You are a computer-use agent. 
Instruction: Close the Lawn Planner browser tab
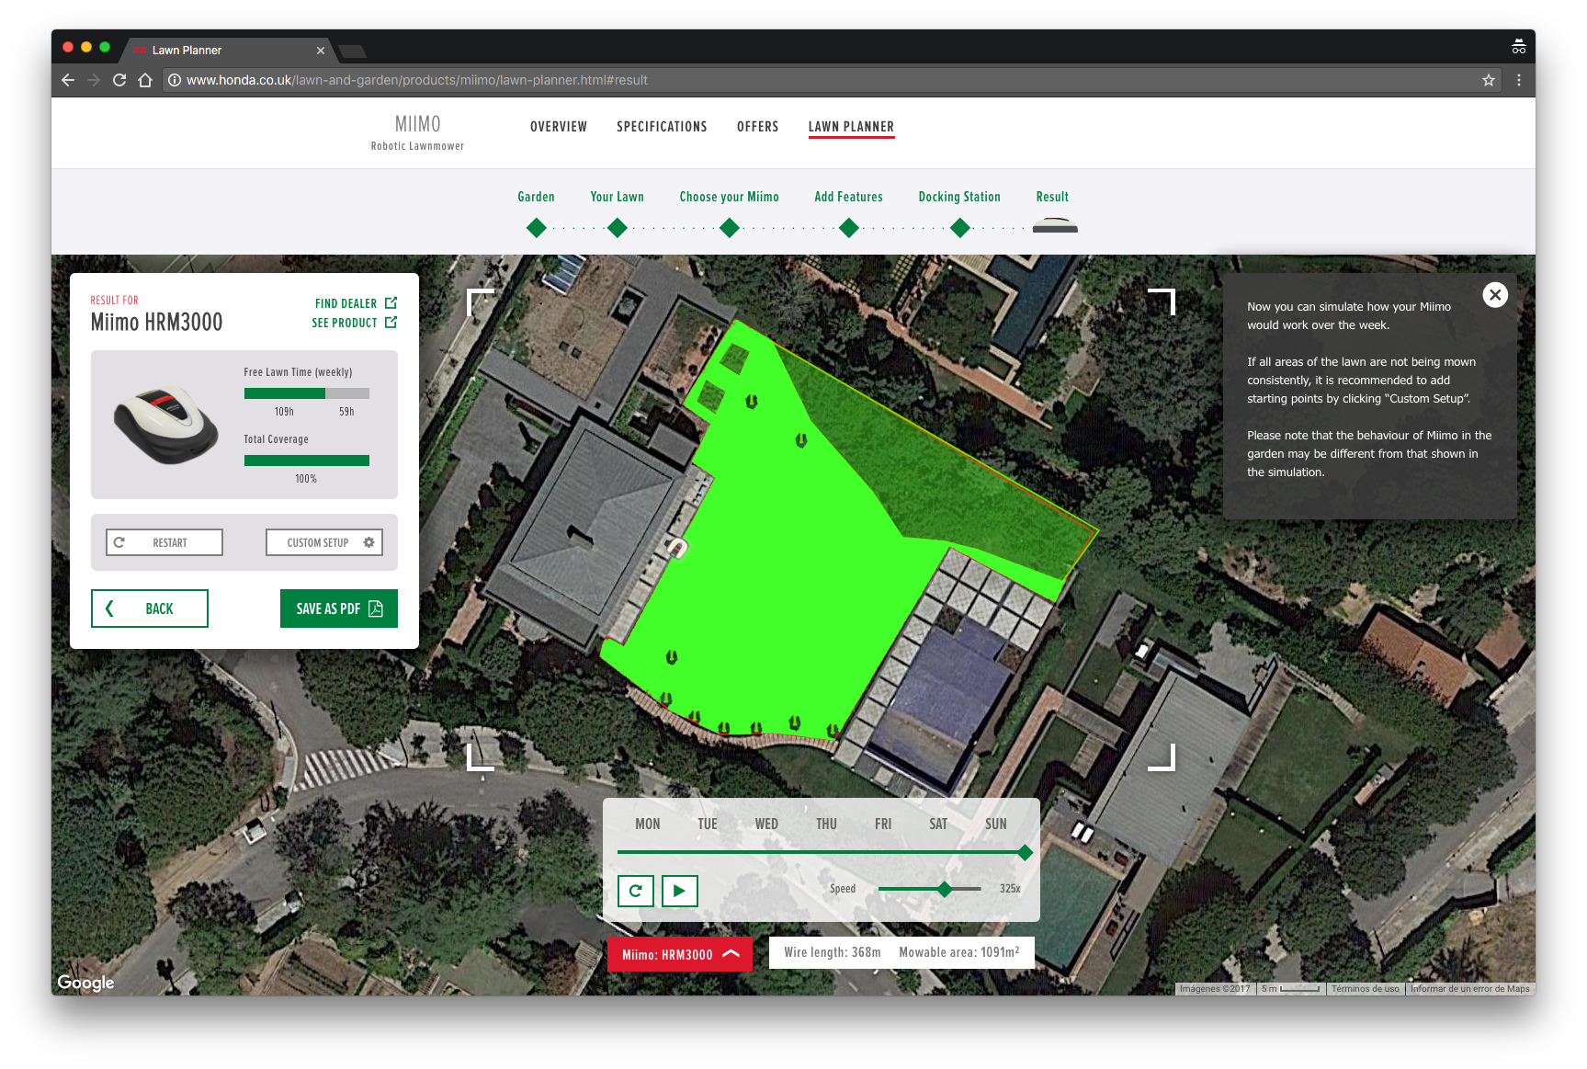(321, 51)
